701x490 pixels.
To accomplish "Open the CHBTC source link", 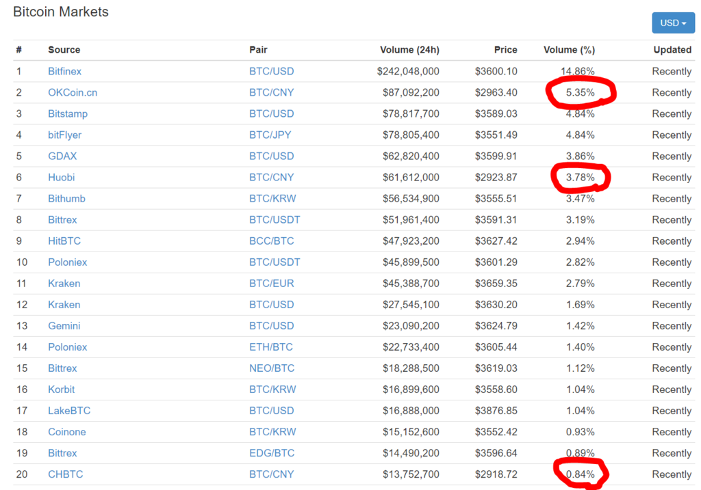I will [65, 474].
